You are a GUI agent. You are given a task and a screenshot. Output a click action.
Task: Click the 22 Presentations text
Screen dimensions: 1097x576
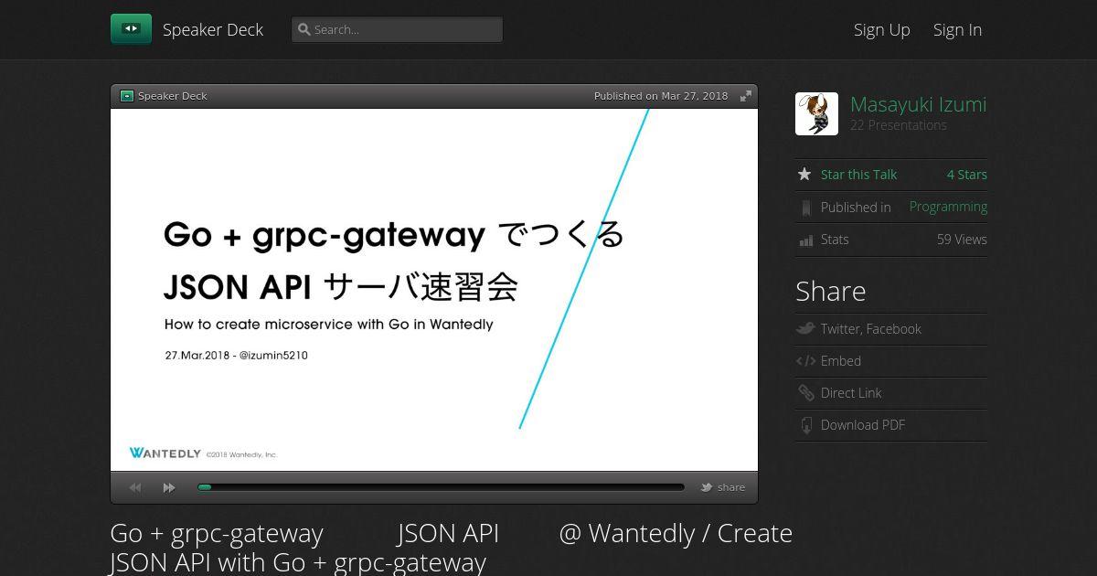[899, 125]
